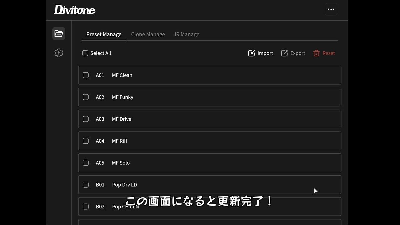Open the three-dot more options menu

pyautogui.click(x=331, y=9)
